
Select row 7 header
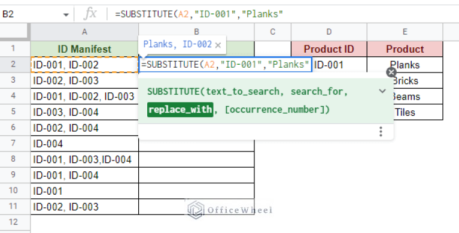point(13,143)
